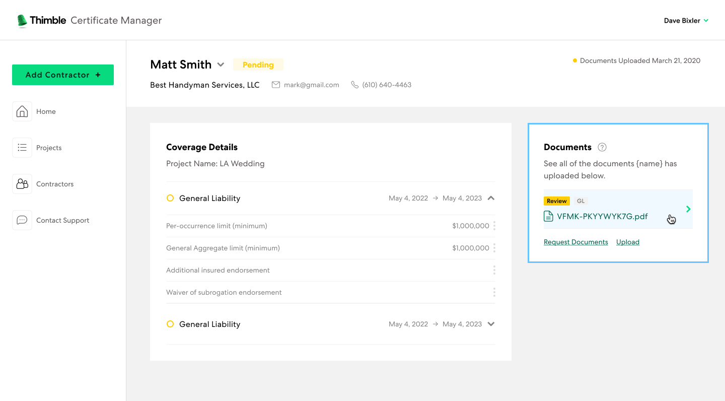Click the Pending status badge

258,64
